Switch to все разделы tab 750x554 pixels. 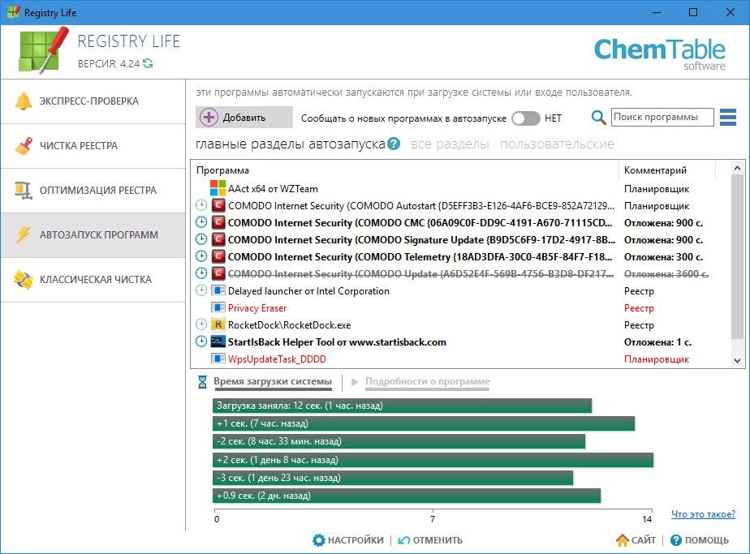(x=450, y=144)
